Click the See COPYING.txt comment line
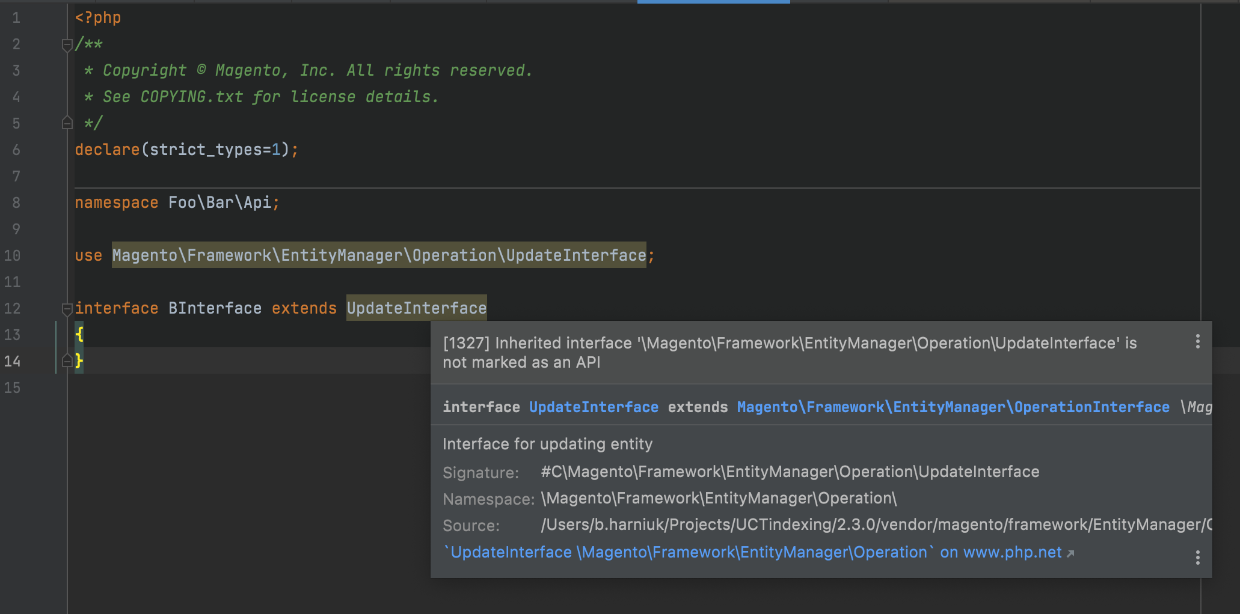The height and width of the screenshot is (614, 1240). tap(261, 97)
